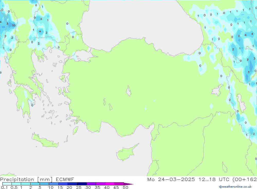Screen dimensions: 257x189
Task: Click the '30' legend scale label
Action: point(88,187)
